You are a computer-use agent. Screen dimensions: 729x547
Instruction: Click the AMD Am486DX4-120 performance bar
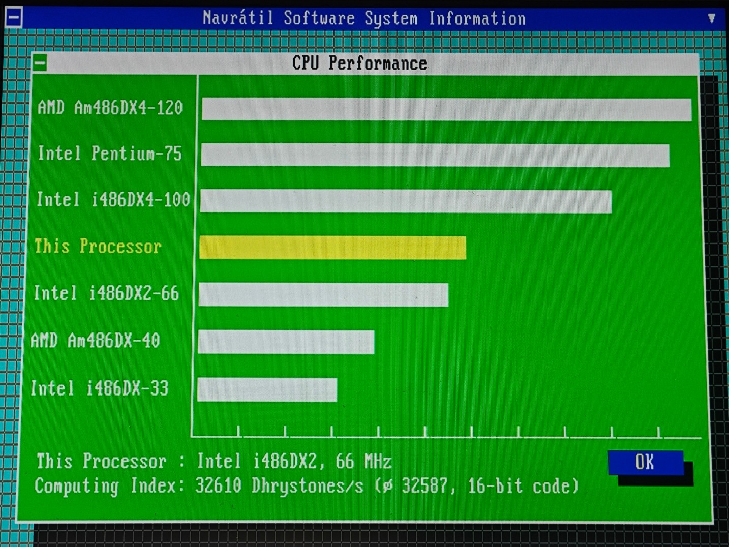(x=446, y=109)
